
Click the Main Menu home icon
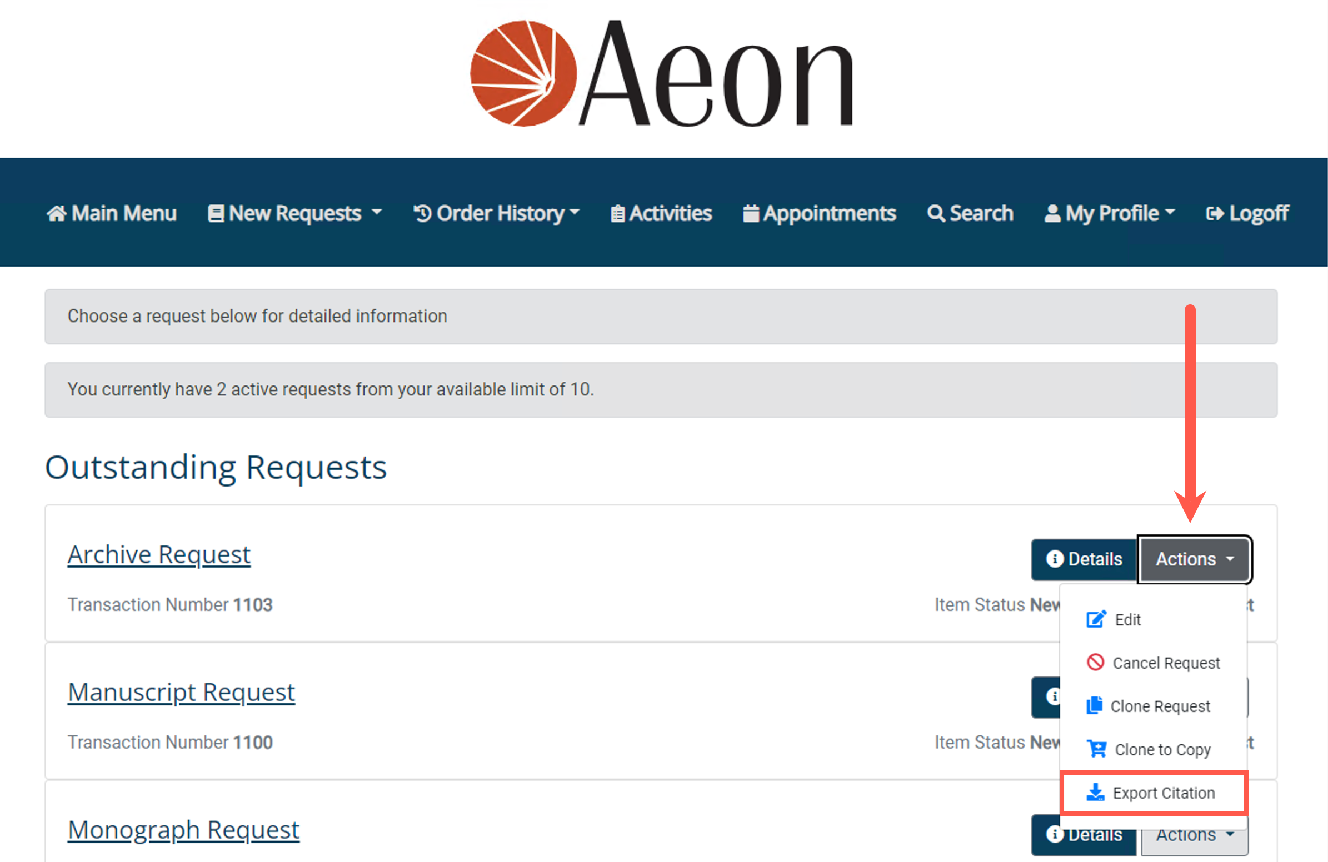tap(56, 213)
